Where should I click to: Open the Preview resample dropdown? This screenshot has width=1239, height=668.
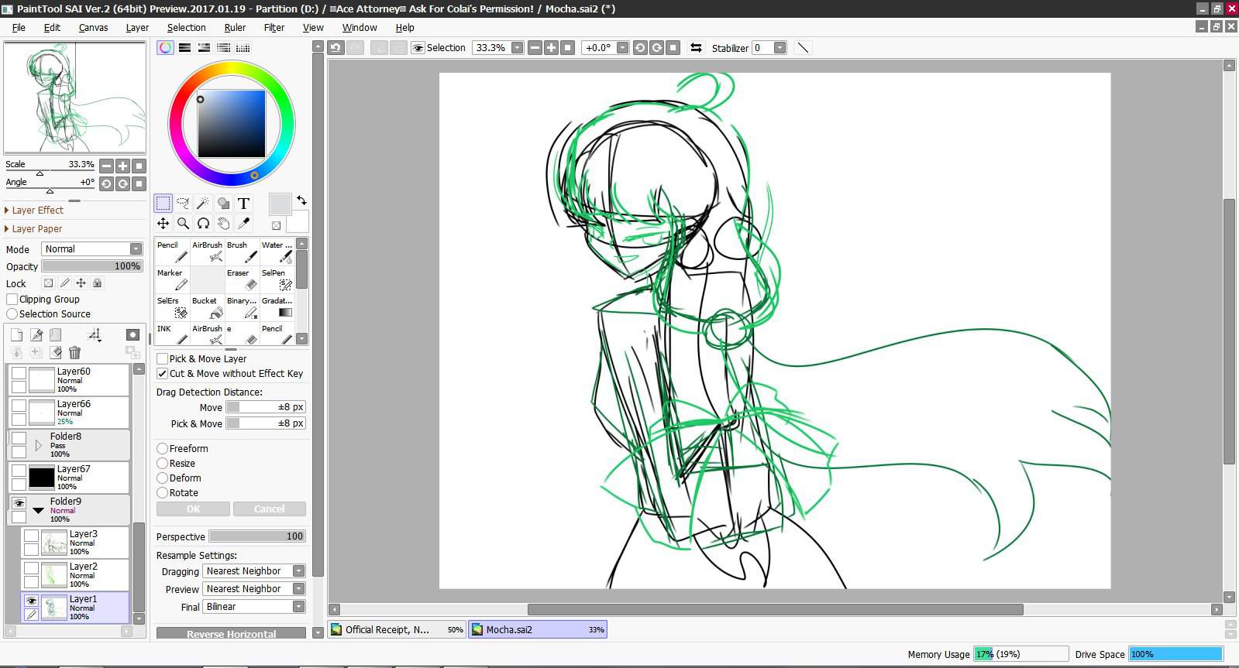[x=254, y=588]
